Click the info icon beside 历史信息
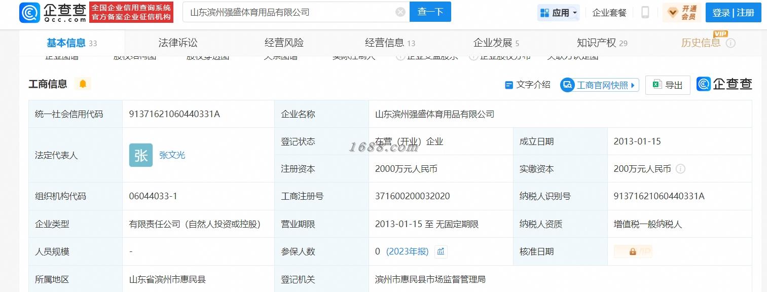 click(x=731, y=43)
